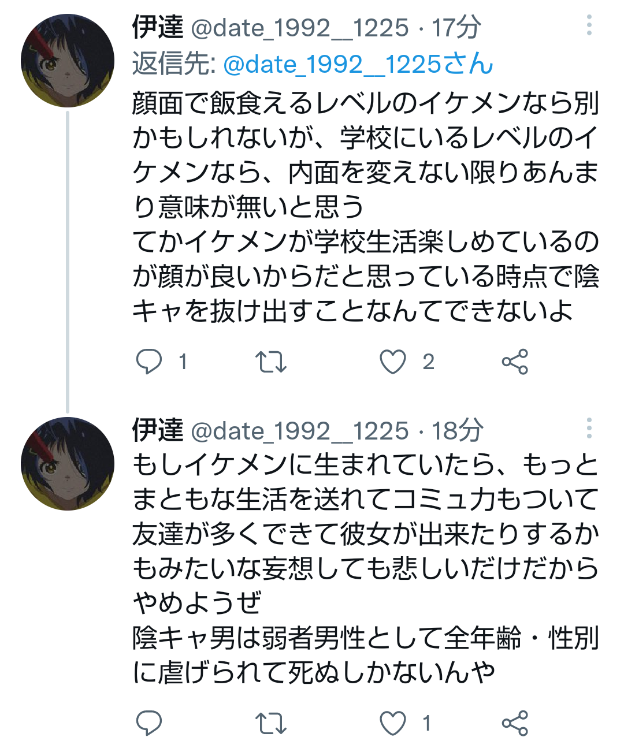This screenshot has height=752, width=624.
Task: Click the like count 2 on top tweet
Action: (428, 362)
